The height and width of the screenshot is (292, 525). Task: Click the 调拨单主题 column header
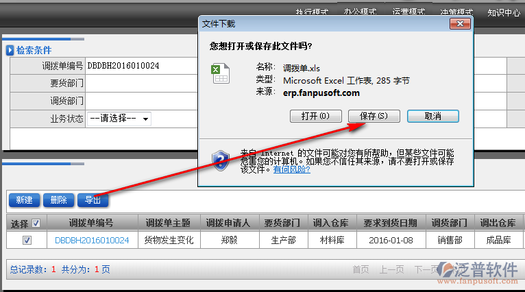[169, 223]
